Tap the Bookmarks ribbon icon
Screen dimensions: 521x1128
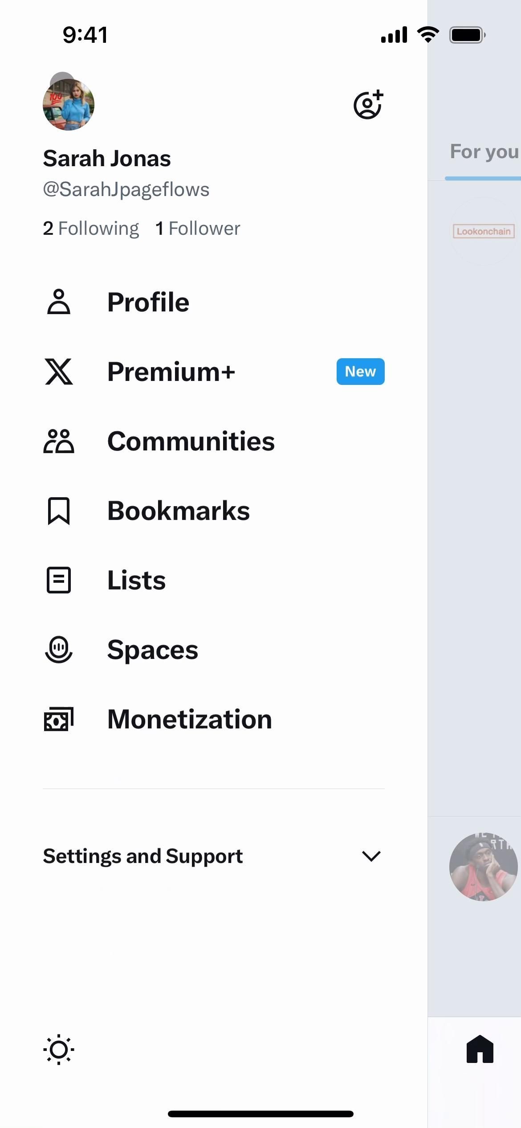click(59, 511)
